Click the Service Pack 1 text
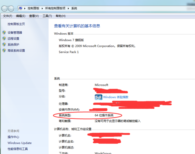The height and width of the screenshot is (154, 195). [x=69, y=52]
